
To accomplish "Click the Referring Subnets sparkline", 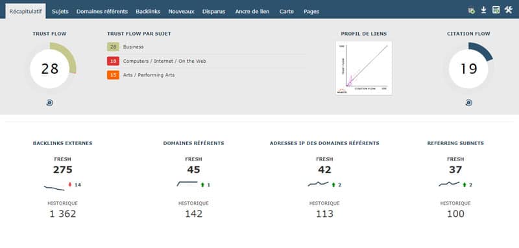I will (x=449, y=184).
